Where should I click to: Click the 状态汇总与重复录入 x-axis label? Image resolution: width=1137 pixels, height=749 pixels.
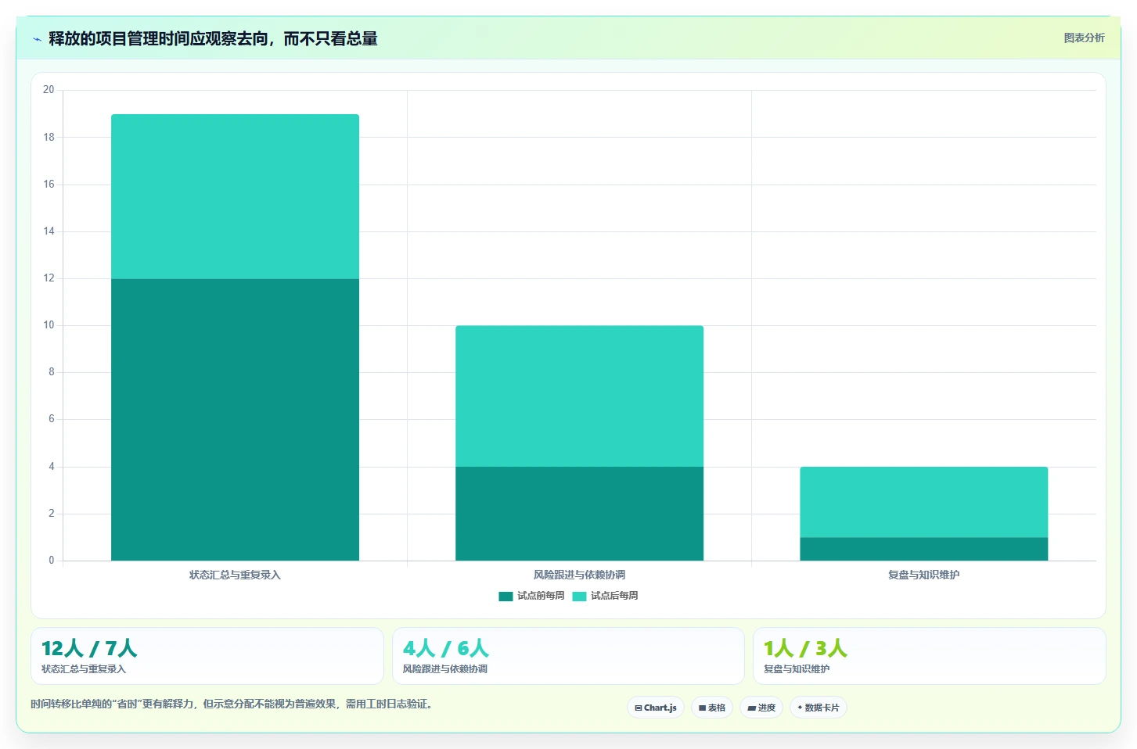pos(235,575)
